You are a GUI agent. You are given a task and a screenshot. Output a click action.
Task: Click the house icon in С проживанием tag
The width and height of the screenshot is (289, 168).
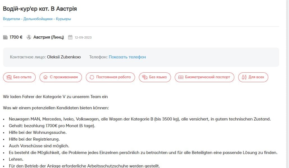(x=45, y=77)
